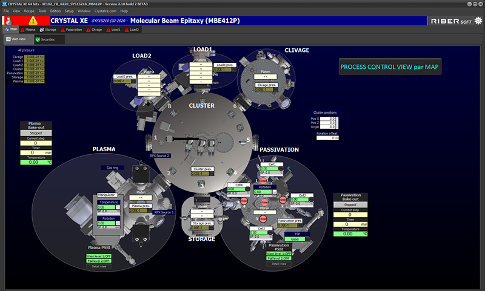Open the Help menu
The image size is (485, 291).
coord(124,11)
